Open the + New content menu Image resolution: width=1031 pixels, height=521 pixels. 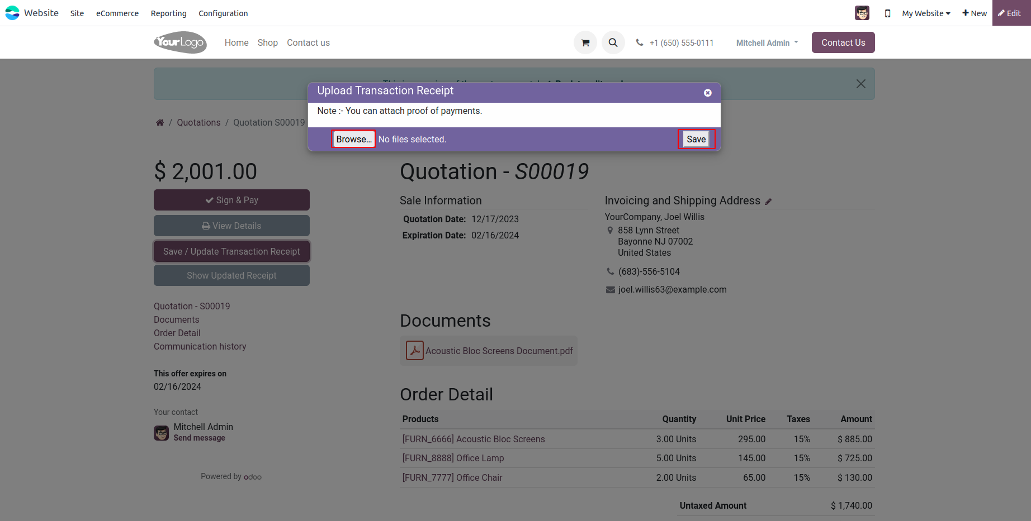[974, 13]
